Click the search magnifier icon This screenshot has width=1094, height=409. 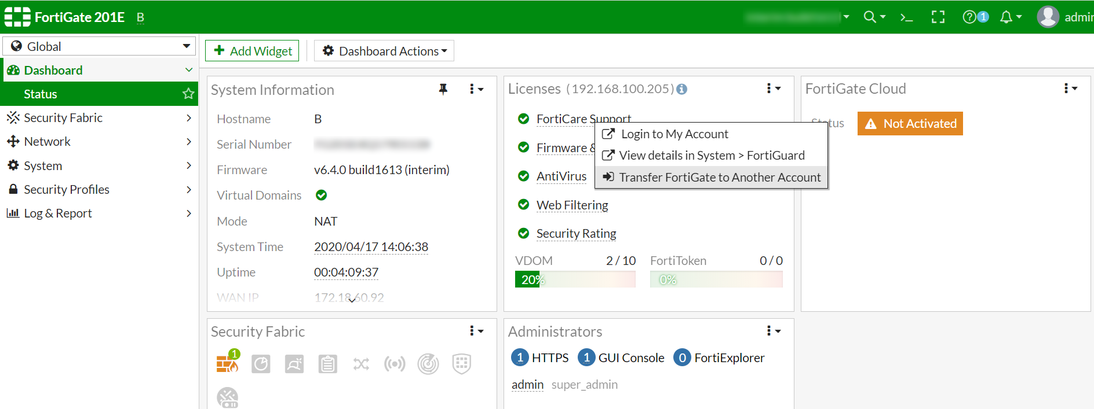coord(870,17)
